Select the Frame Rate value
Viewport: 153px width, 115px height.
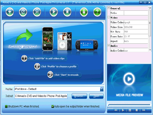tap(136, 36)
